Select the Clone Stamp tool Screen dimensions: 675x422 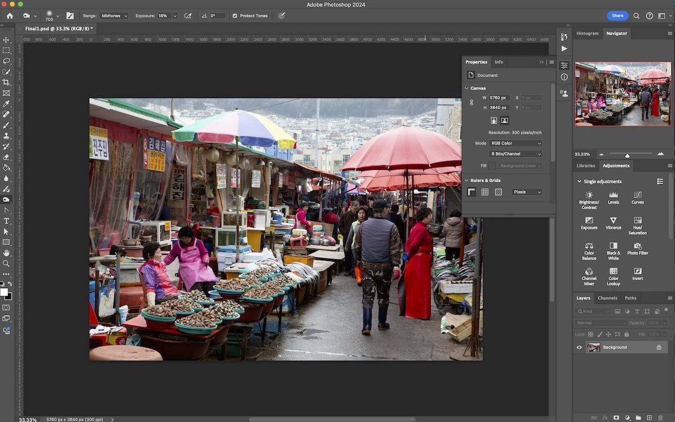(7, 136)
